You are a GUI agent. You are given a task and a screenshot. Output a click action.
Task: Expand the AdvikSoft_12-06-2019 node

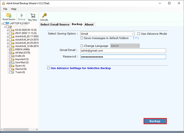(8, 47)
